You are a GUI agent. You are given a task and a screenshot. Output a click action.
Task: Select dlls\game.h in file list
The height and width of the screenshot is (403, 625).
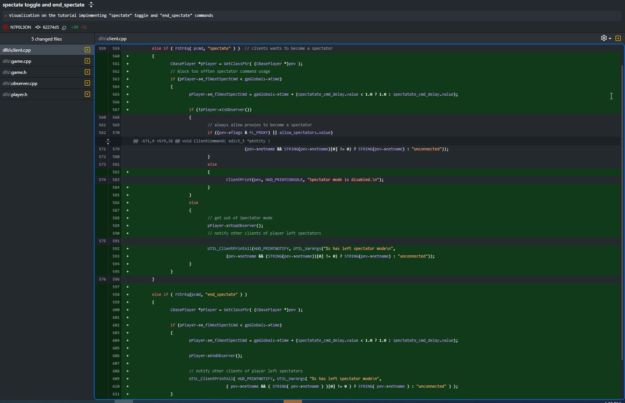pos(15,72)
